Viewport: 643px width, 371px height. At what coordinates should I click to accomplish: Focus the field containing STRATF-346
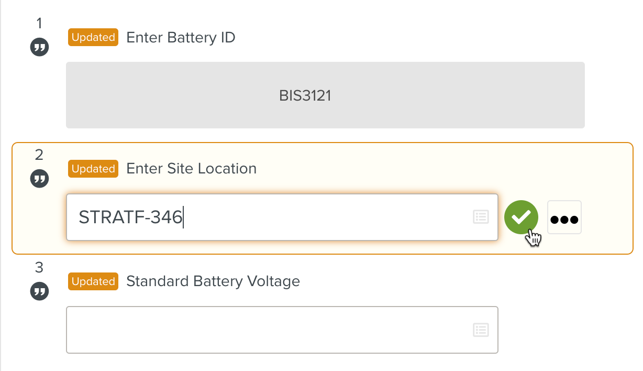(272, 217)
